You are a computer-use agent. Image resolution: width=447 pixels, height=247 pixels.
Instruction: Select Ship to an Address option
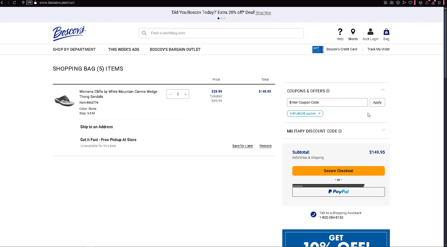coord(97,127)
